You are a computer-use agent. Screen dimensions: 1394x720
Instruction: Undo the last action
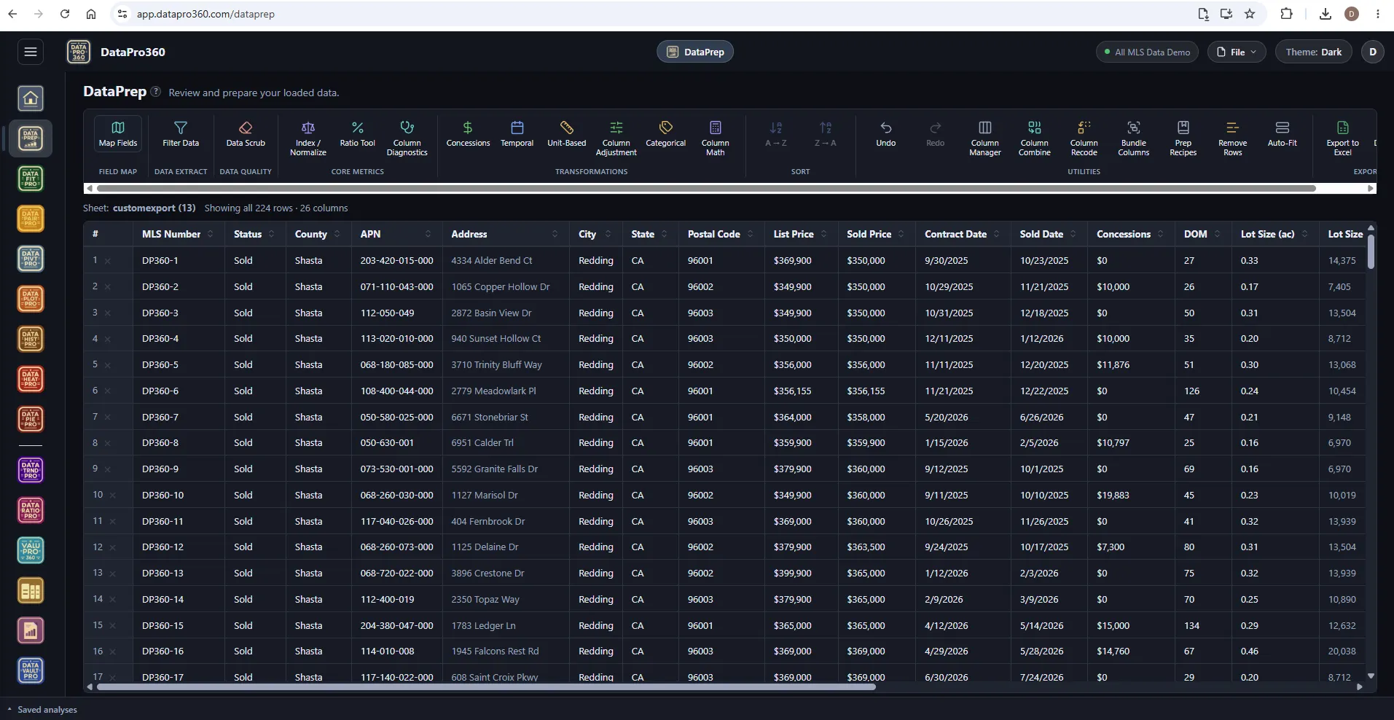[x=886, y=136]
